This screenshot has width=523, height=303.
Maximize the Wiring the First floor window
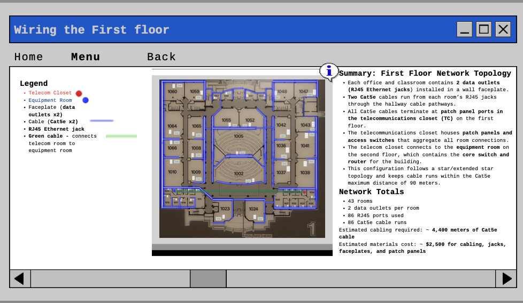(x=483, y=29)
